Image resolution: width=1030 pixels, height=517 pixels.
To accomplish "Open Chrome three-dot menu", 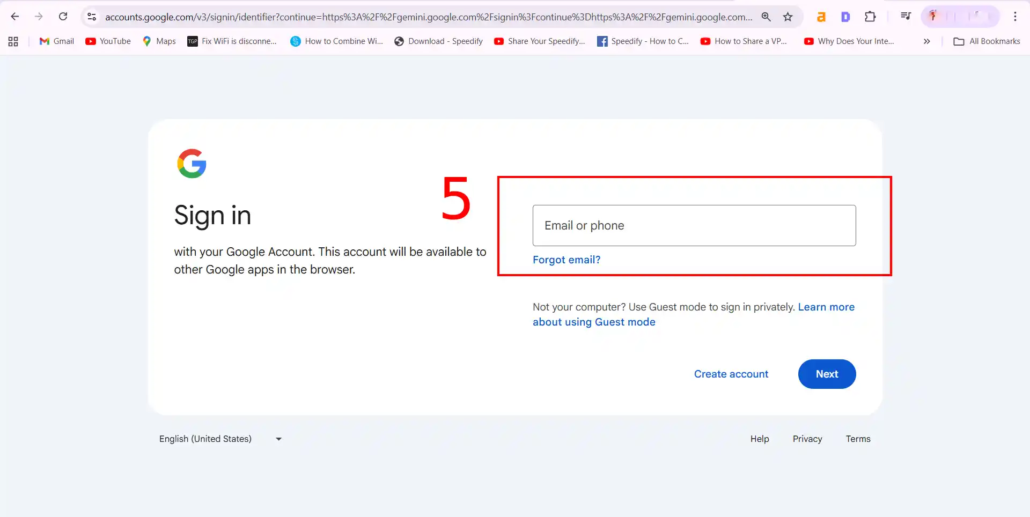I will click(1015, 17).
